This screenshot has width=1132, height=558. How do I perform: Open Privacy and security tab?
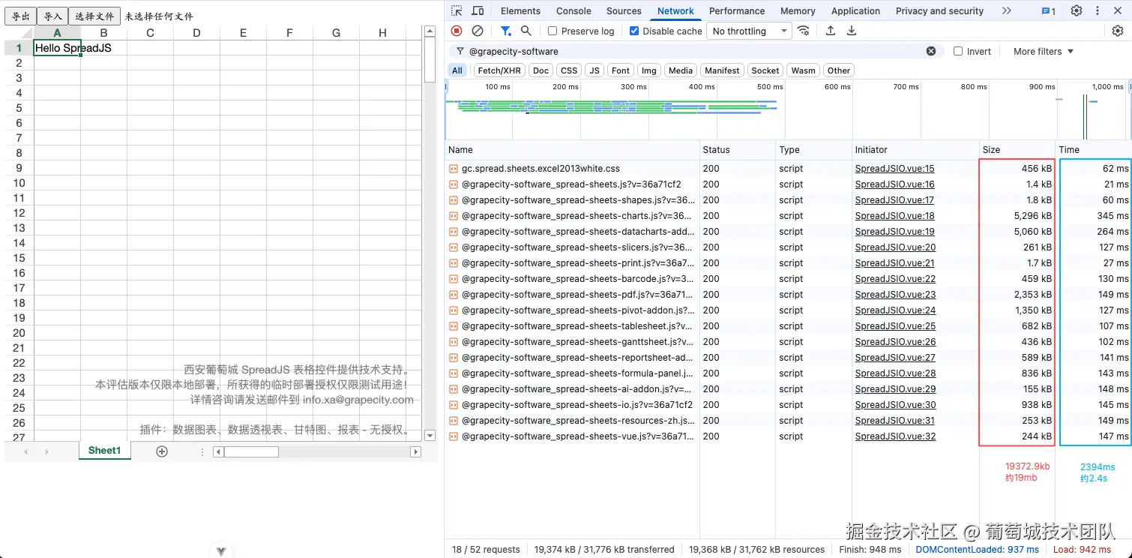[939, 10]
